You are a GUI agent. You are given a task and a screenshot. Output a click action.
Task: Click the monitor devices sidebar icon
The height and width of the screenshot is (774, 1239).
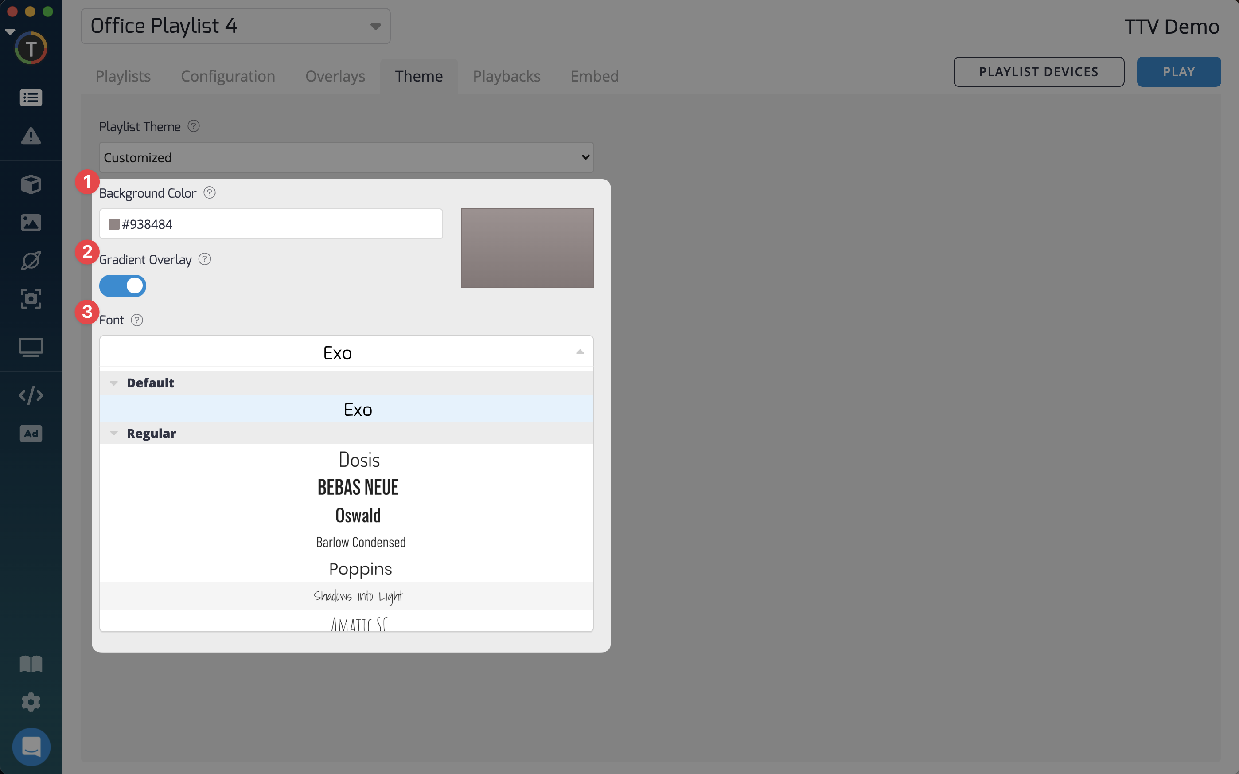[31, 348]
